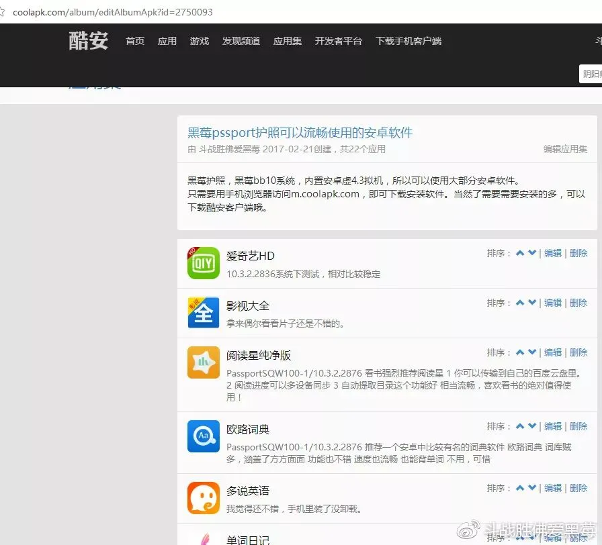Move 阅读星纯净版 down in sort order
602x545 pixels.
532,352
